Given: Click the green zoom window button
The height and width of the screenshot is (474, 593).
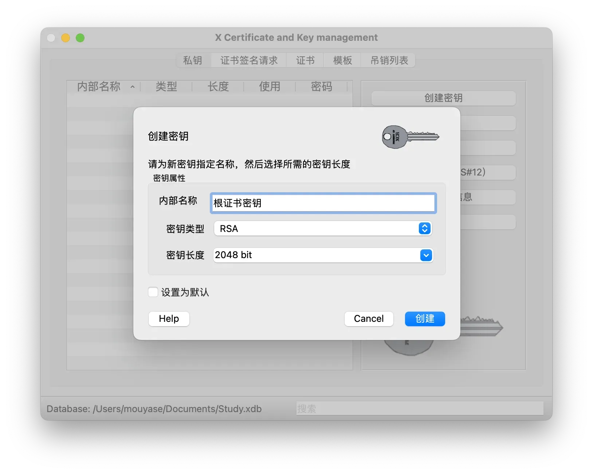Looking at the screenshot, I should [x=80, y=38].
